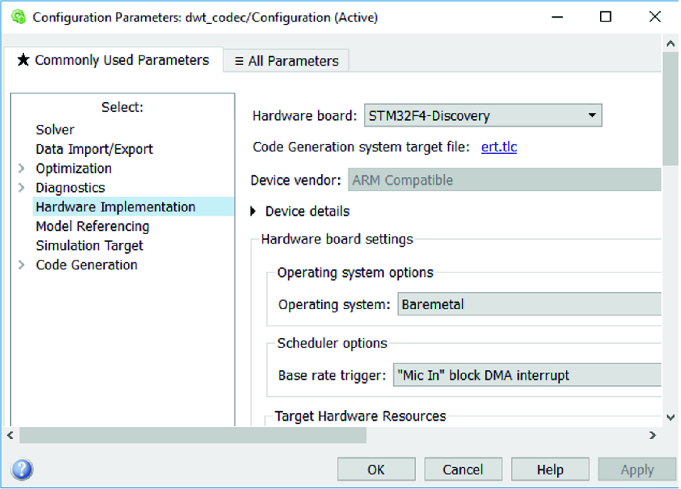Click the horizontal scrollbar thumb
681x489 pixels.
(x=193, y=435)
